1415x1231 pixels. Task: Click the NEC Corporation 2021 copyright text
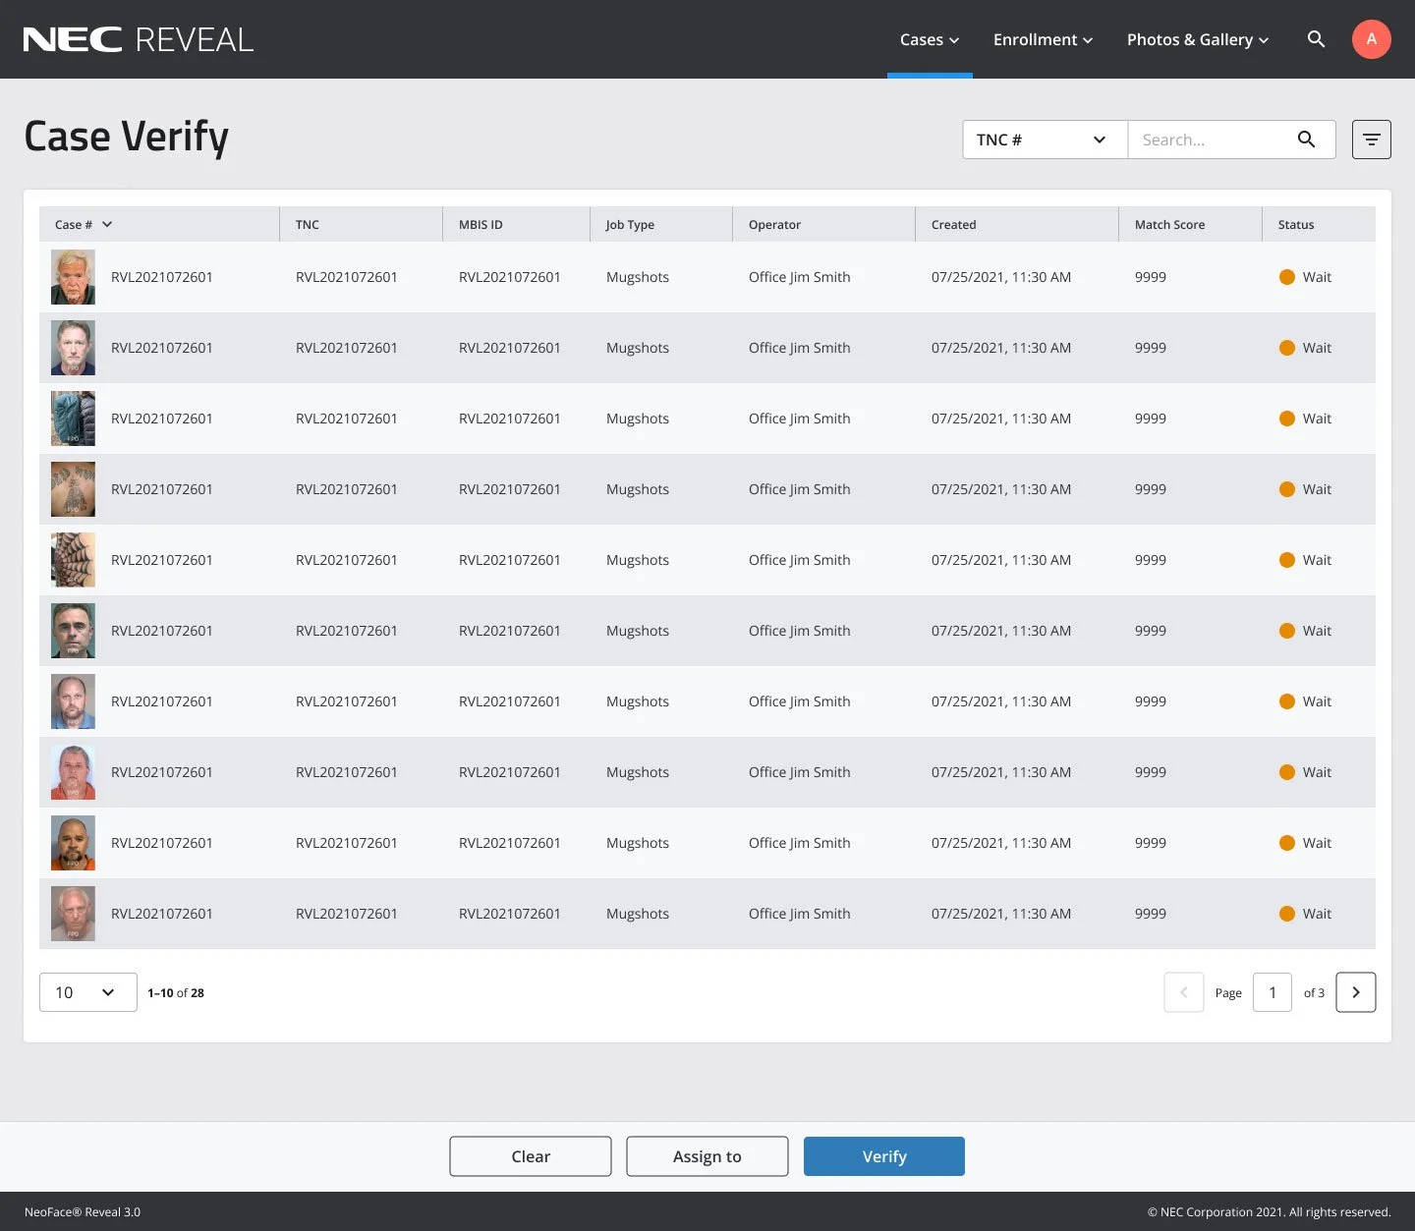tap(1270, 1211)
